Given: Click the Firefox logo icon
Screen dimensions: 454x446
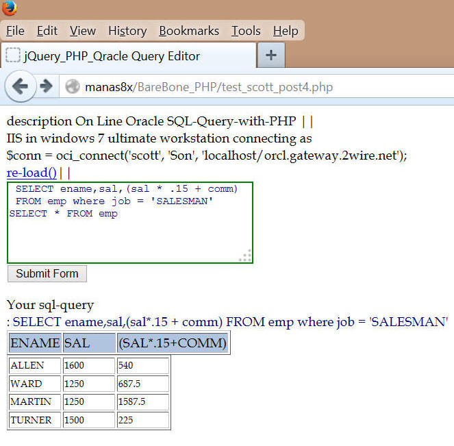Looking at the screenshot, I should [10, 8].
